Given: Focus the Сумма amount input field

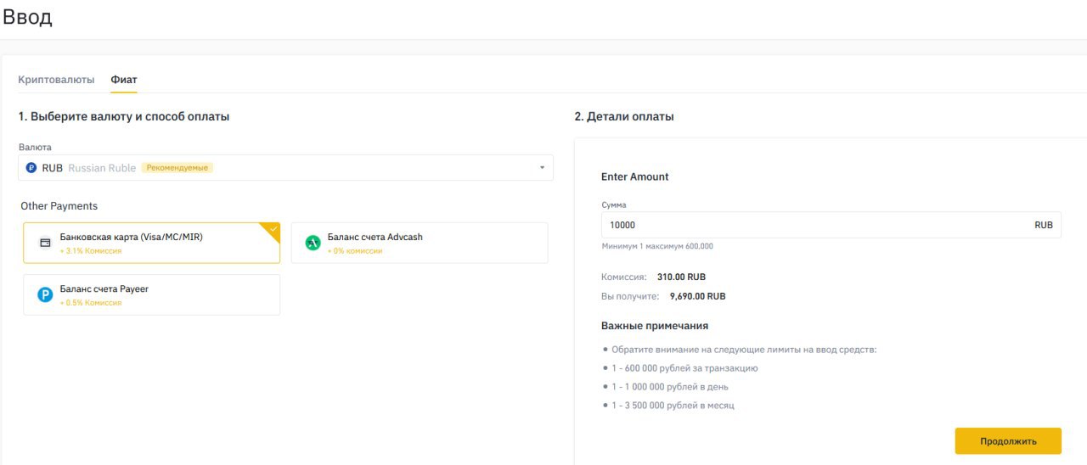Looking at the screenshot, I should click(831, 225).
